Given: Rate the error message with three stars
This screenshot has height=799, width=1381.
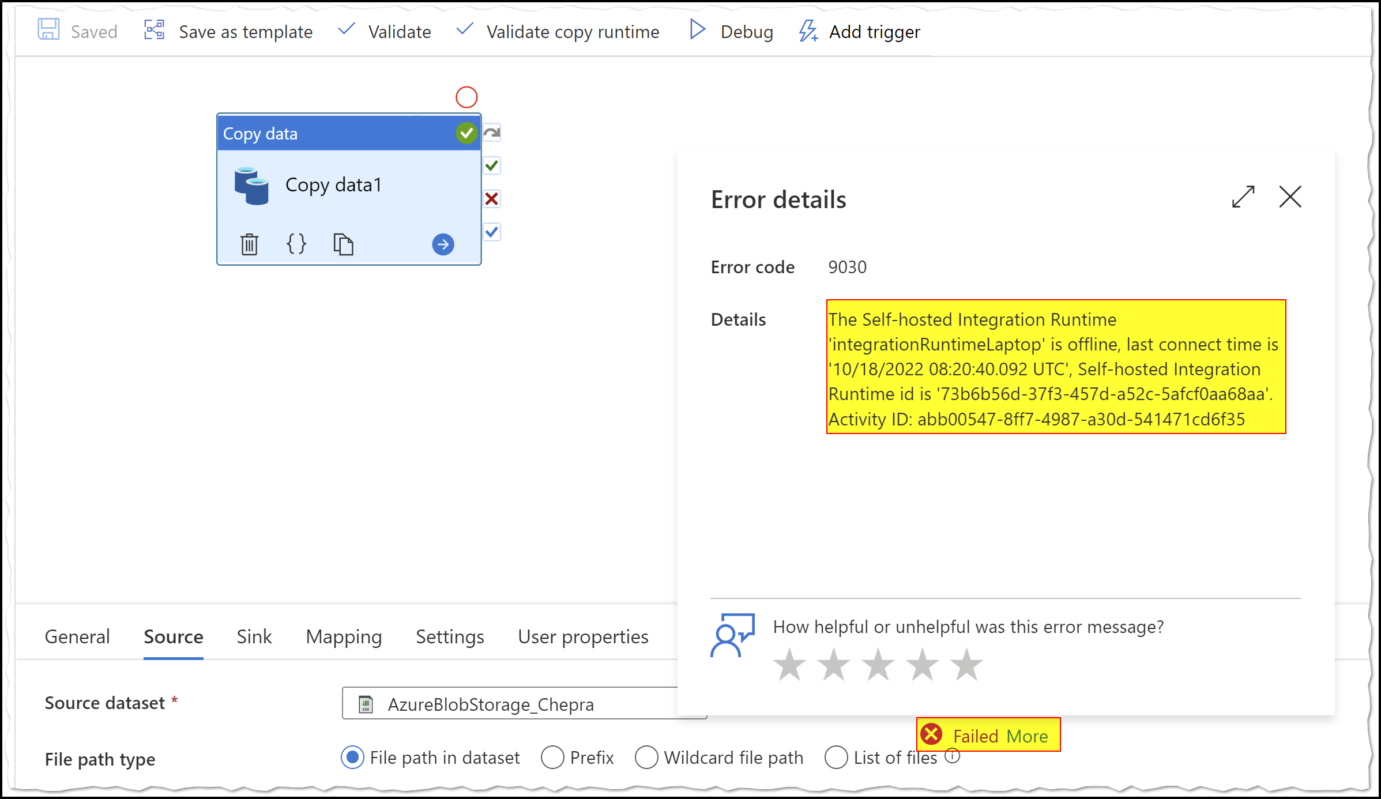Looking at the screenshot, I should point(878,664).
